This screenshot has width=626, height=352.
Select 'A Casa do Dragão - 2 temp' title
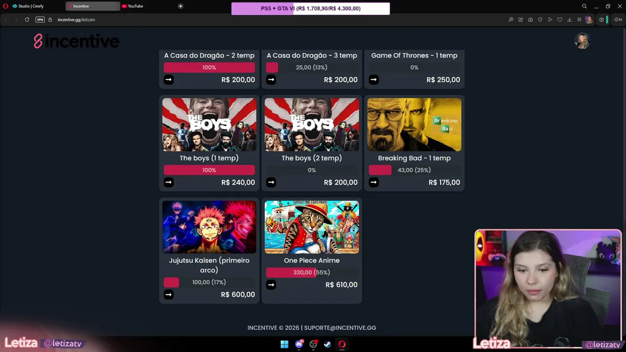[x=209, y=55]
